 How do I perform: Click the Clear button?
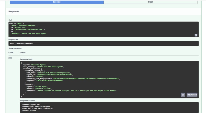click(151, 2)
